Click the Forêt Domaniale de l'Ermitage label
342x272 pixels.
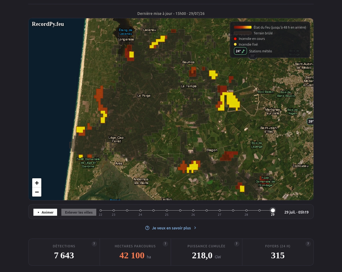pos(265,182)
